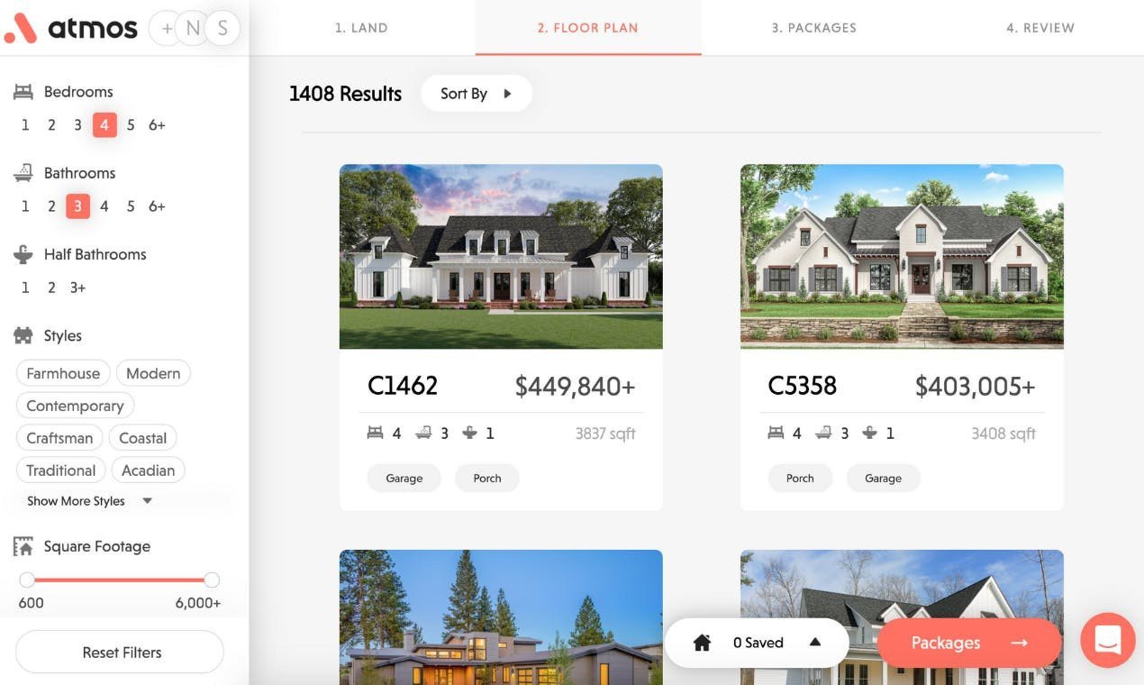Click the bathtub icon beside Bathrooms
The width and height of the screenshot is (1144, 685).
point(23,173)
